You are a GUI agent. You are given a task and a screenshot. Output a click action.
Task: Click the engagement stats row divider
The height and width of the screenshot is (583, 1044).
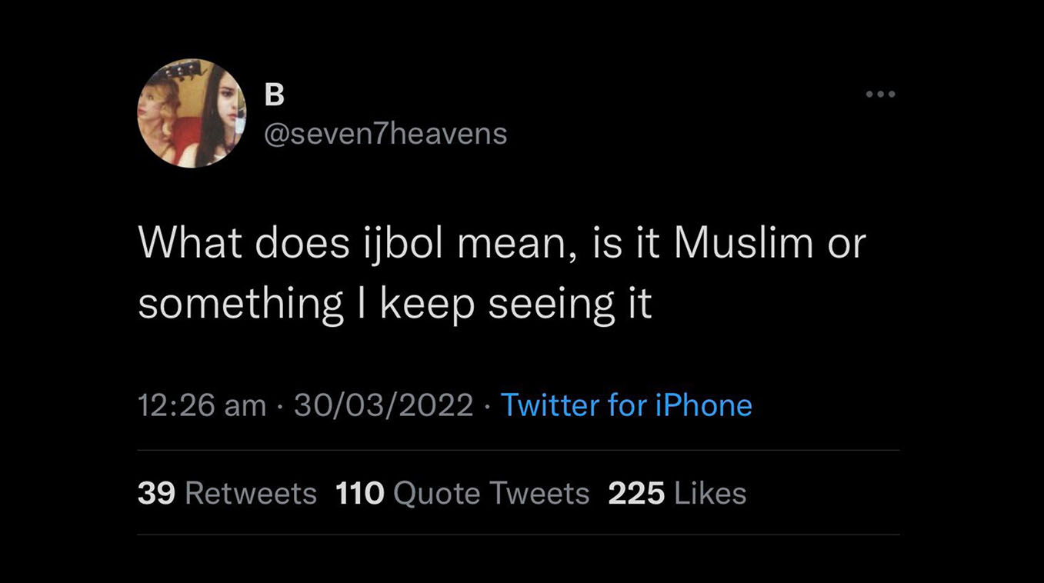pos(518,449)
